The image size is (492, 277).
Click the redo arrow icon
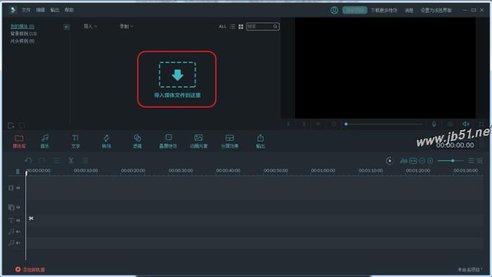41,160
